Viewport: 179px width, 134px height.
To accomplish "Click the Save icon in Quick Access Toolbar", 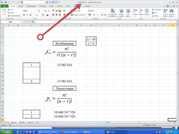I will click(5, 2).
